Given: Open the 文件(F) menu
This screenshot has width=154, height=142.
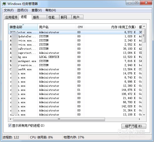Looking at the screenshot, I should click(9, 10).
